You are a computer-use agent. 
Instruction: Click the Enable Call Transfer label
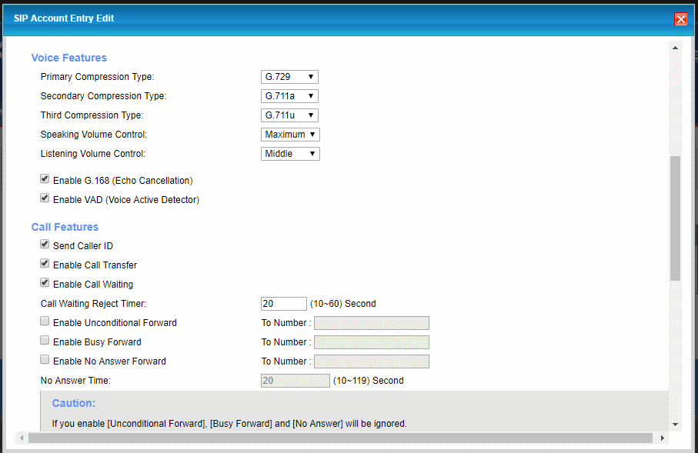coord(95,265)
